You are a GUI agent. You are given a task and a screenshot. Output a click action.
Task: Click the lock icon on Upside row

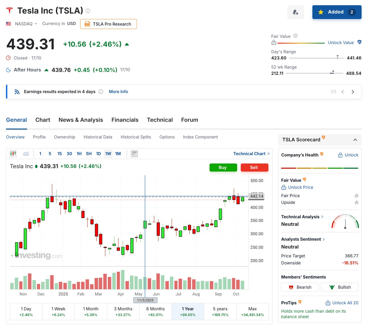357,202
